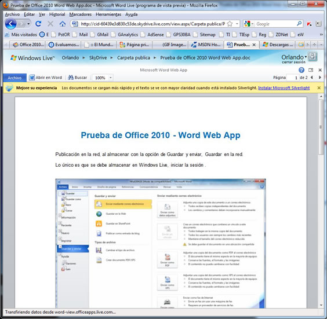This screenshot has height=319, width=327.
Task: Open the address bar history dropdown
Action: pos(237,24)
